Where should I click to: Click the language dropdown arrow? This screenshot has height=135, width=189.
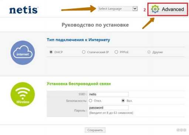pyautogui.click(x=135, y=9)
